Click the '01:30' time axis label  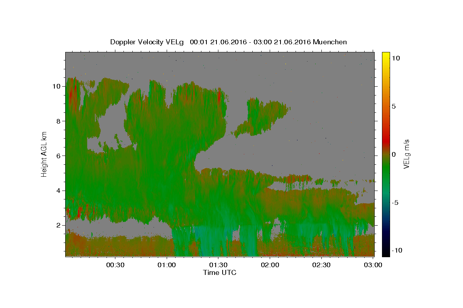click(218, 265)
